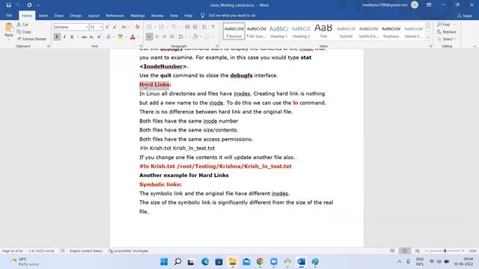Toggle Bold formatting
479x269 pixels.
[x=57, y=37]
